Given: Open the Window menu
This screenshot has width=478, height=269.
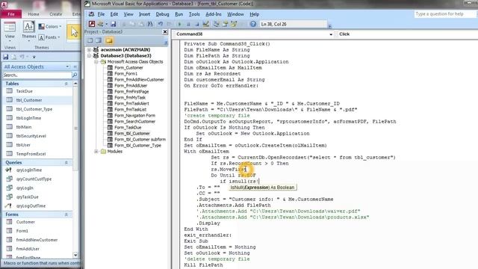Looking at the screenshot, I should pos(235,14).
